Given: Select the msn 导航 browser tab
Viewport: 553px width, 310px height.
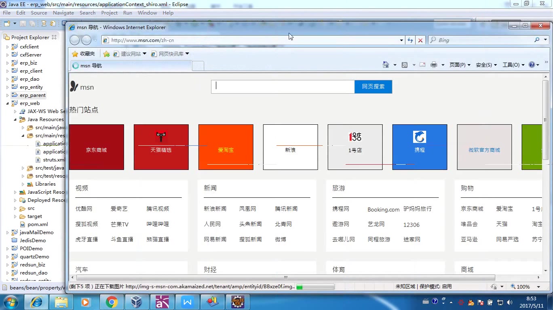Looking at the screenshot, I should (x=131, y=65).
